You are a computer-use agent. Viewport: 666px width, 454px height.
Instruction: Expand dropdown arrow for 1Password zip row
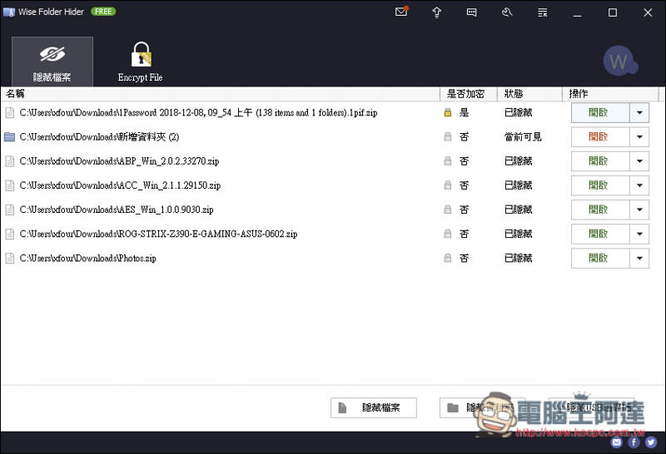(x=639, y=113)
